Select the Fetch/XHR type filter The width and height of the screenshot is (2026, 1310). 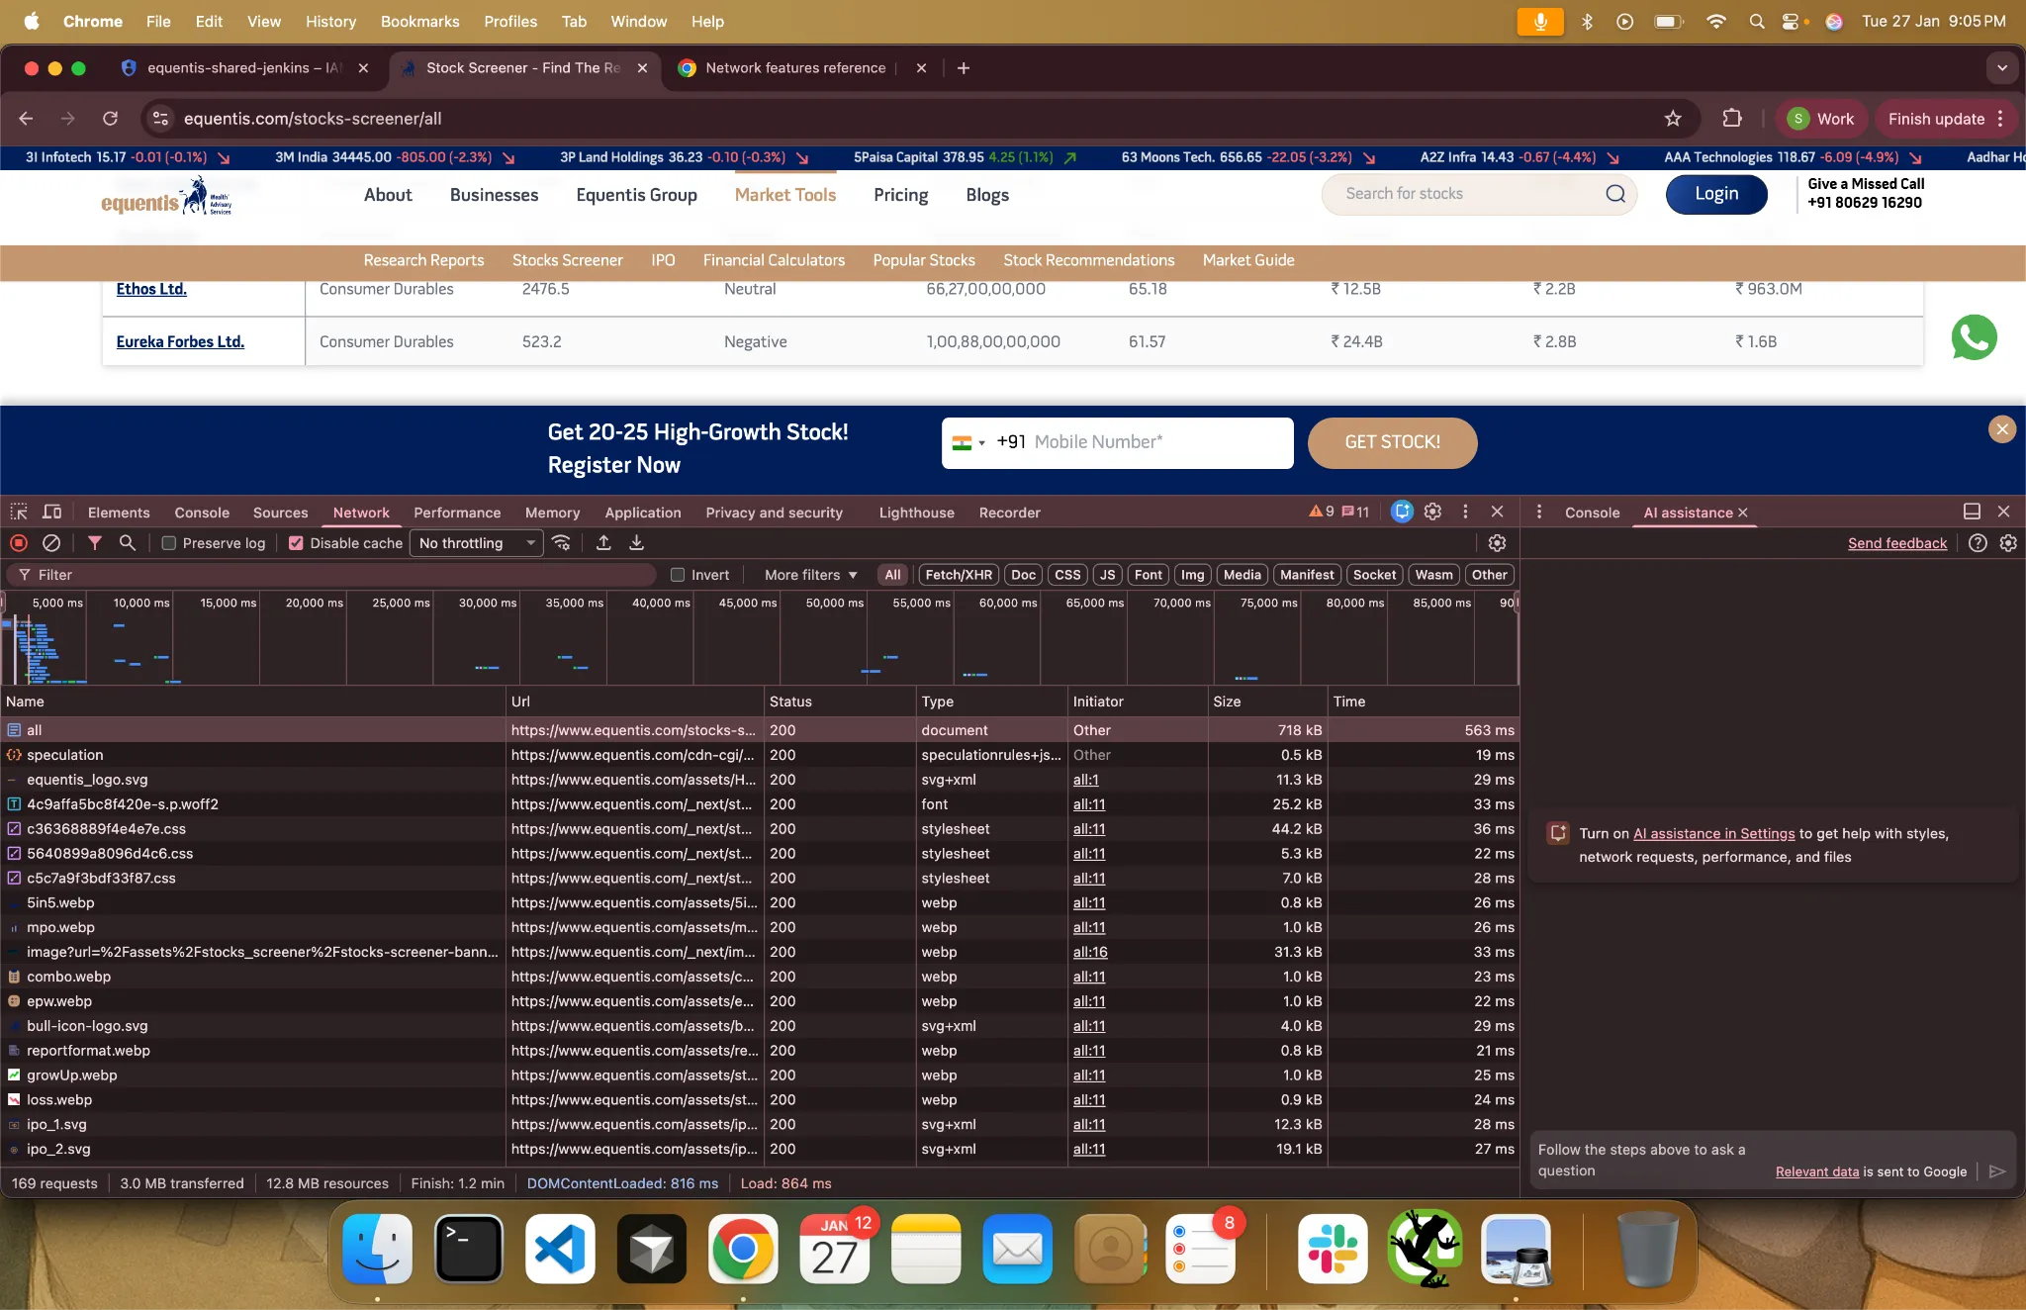pyautogui.click(x=959, y=575)
